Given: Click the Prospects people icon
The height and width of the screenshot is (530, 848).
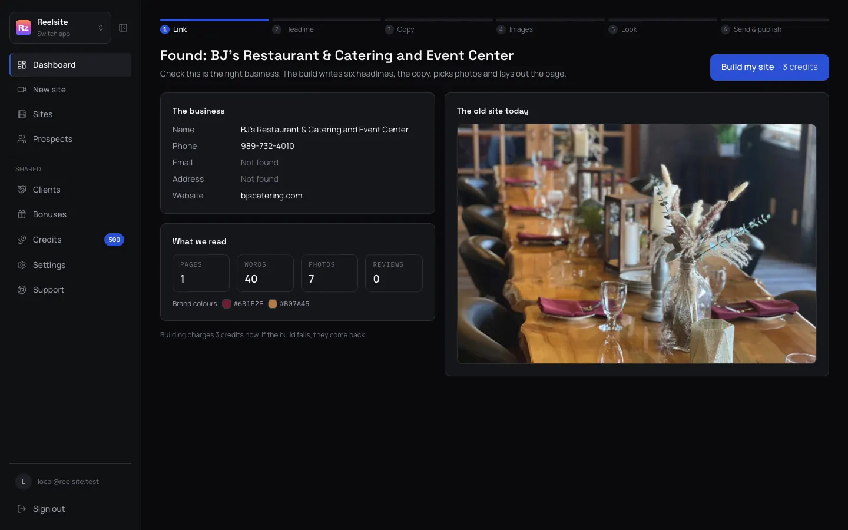Looking at the screenshot, I should [x=22, y=139].
